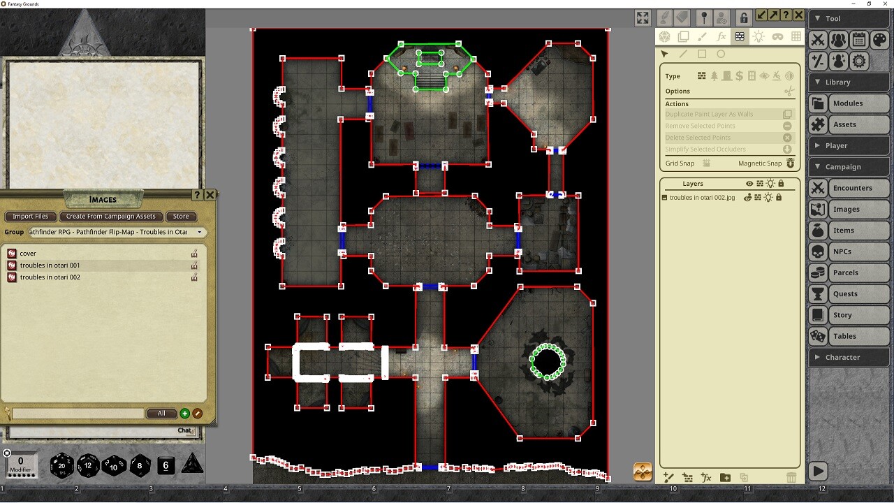Select the Walls occluder tool in the image toolbar

click(741, 36)
